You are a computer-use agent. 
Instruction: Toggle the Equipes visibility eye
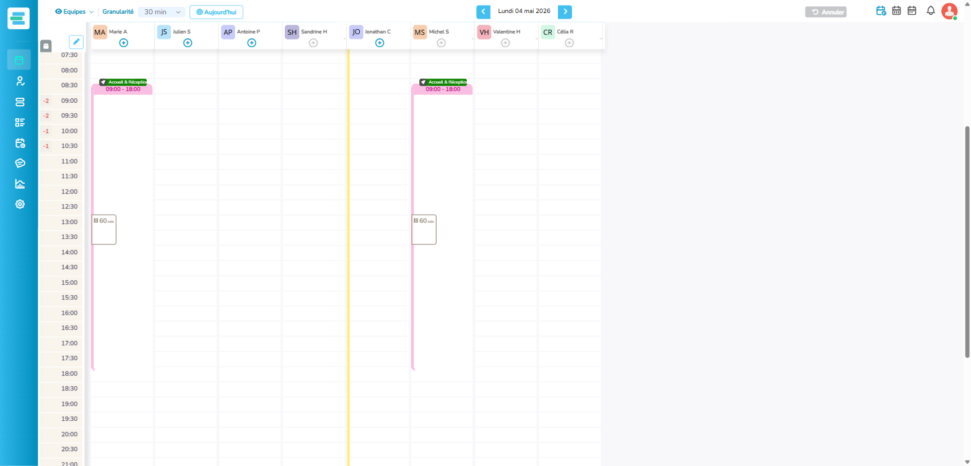[x=59, y=12]
